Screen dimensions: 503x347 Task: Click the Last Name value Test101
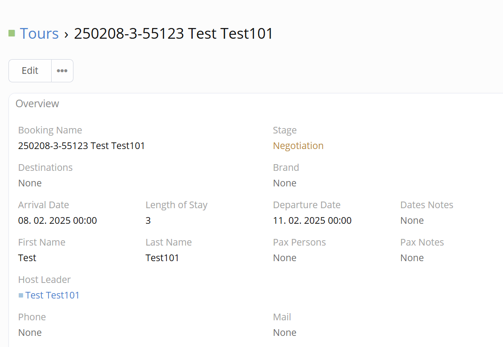162,258
